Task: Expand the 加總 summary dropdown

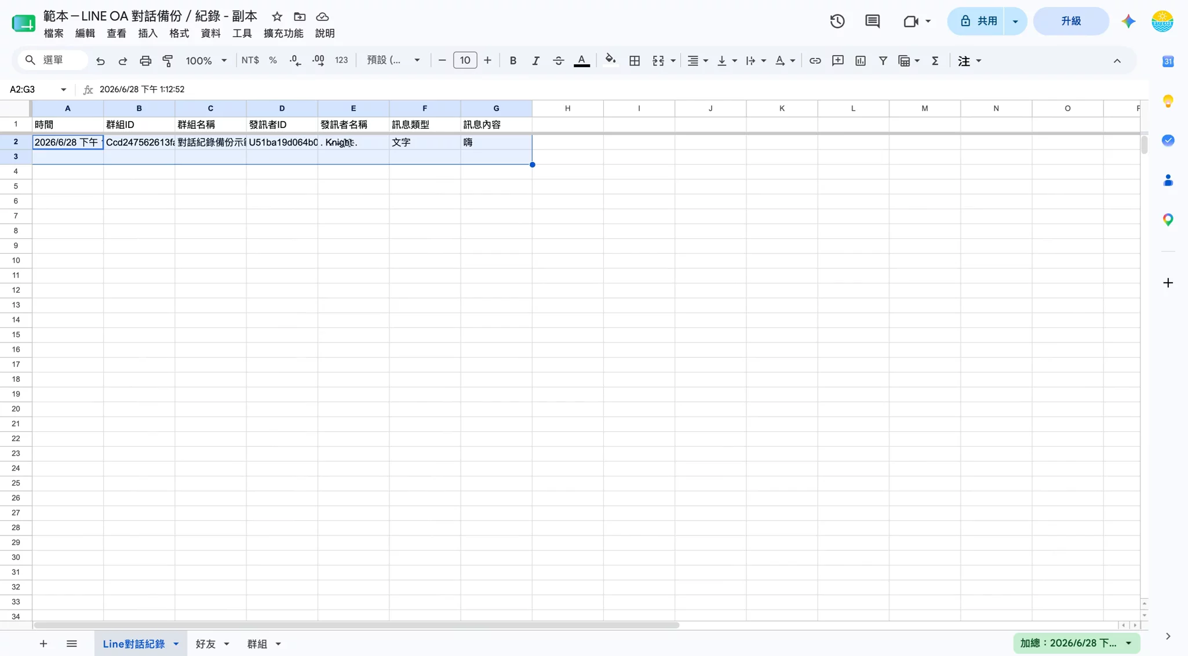Action: [x=1128, y=643]
